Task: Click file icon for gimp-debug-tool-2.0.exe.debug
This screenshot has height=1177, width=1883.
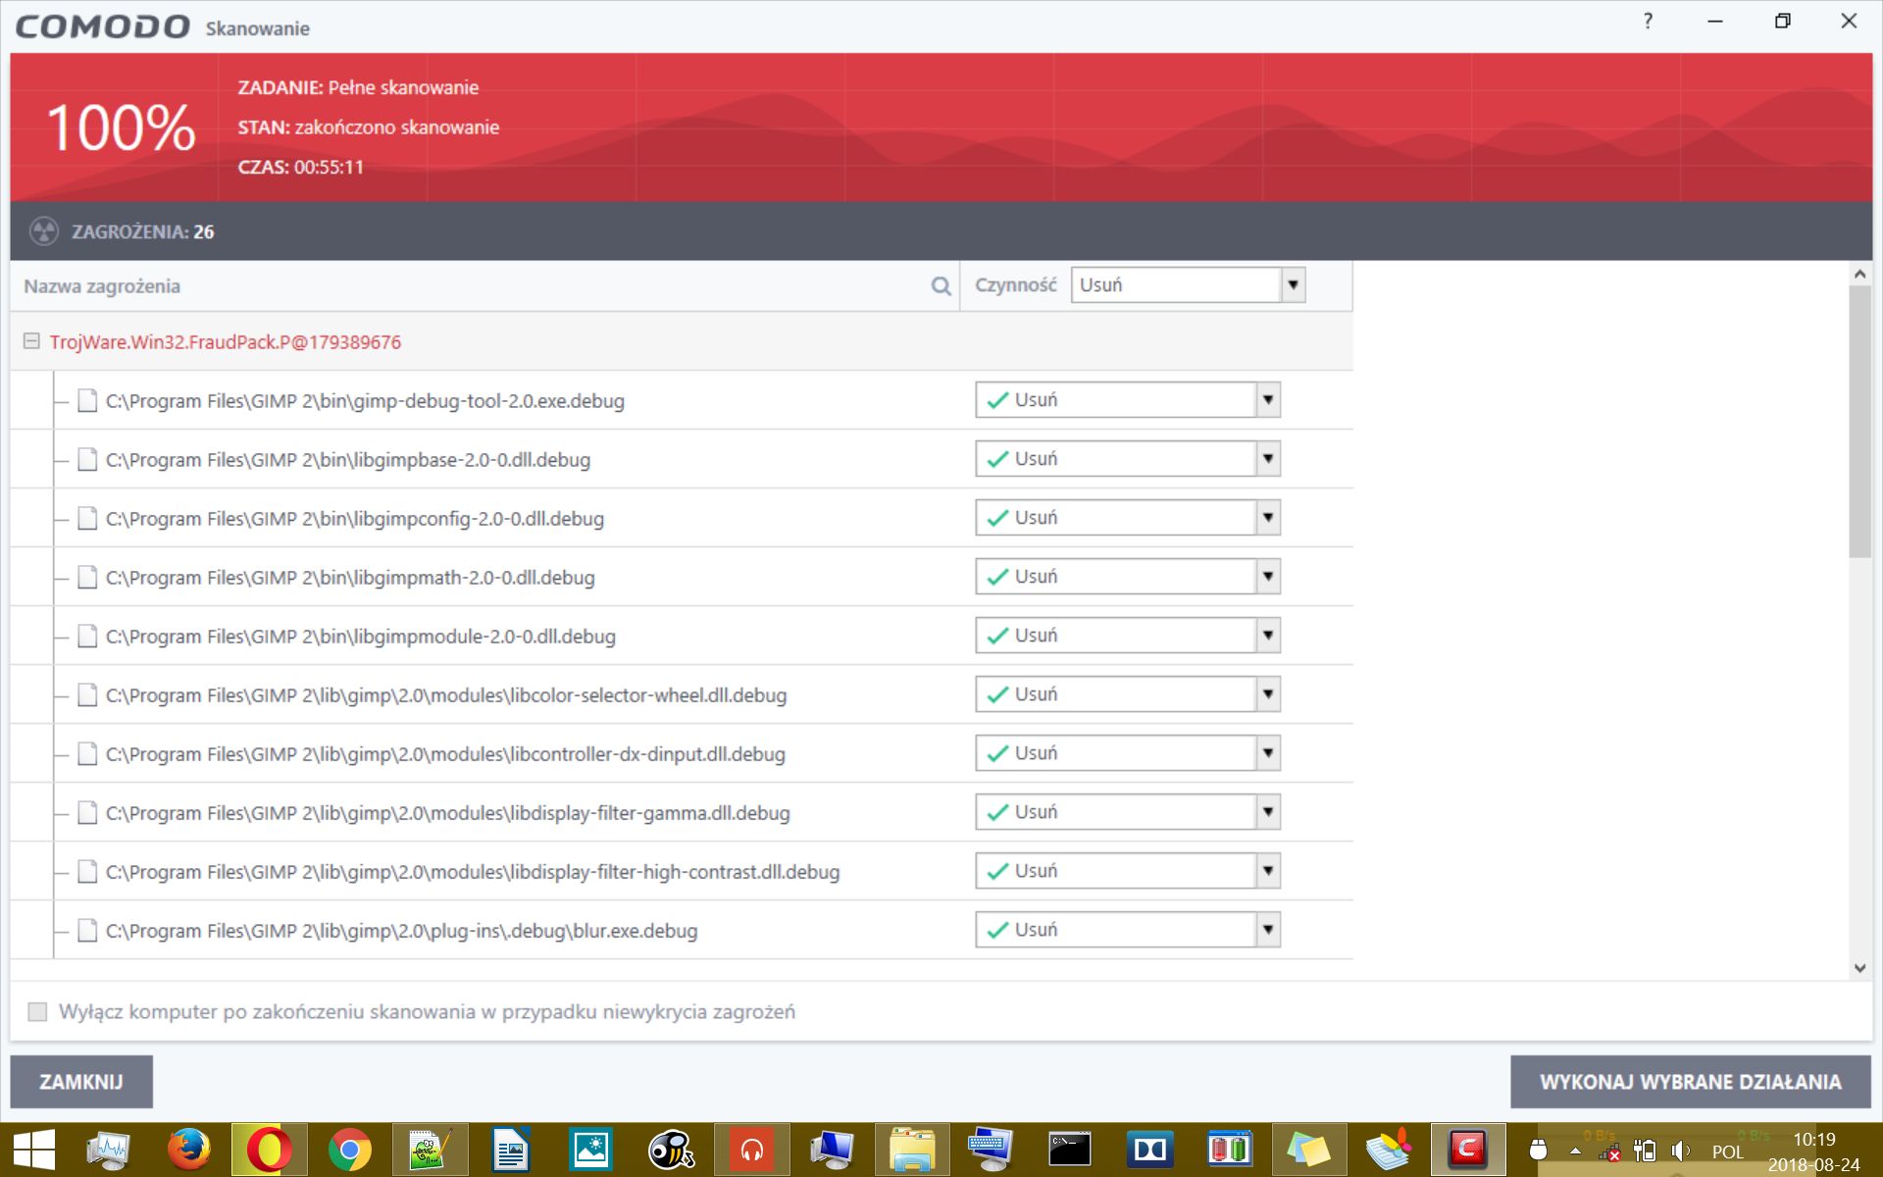Action: coord(87,400)
